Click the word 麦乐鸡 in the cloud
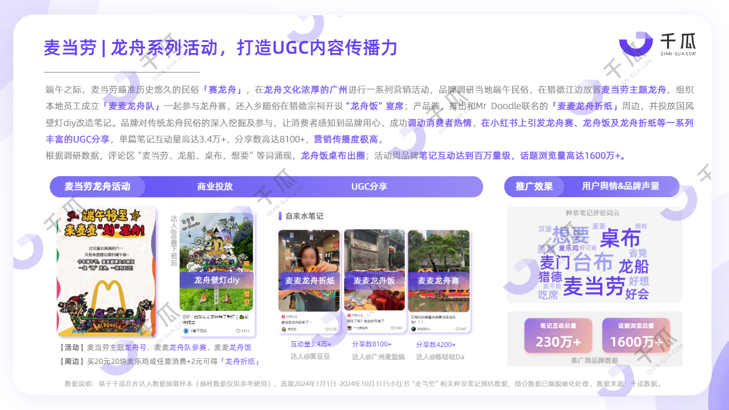 [568, 248]
